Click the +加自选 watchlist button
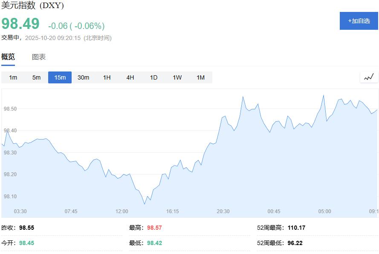The width and height of the screenshot is (379, 254). (x=359, y=20)
